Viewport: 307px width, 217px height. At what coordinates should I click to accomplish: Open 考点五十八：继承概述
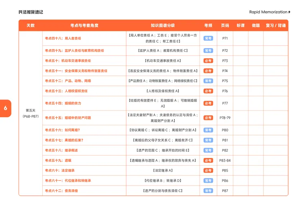point(61,150)
